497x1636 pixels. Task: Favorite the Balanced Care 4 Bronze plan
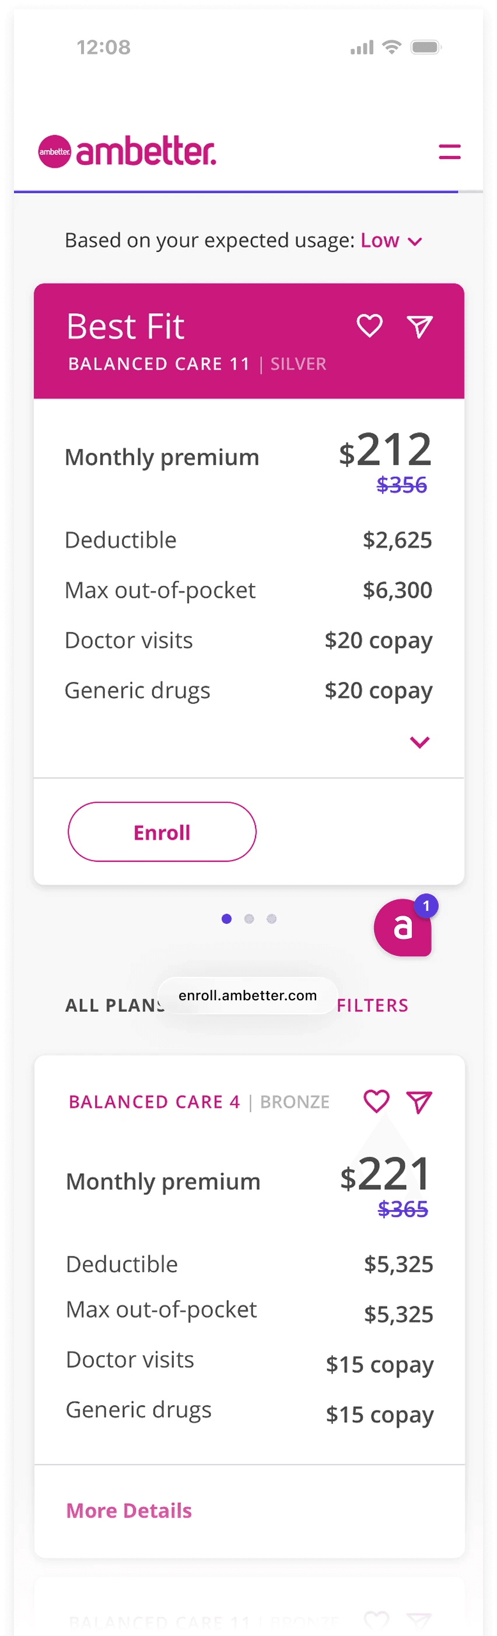click(x=377, y=1102)
